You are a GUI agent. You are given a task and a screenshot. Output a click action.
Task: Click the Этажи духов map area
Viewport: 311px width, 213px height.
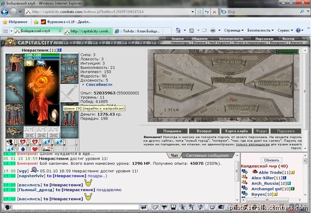click(229, 62)
